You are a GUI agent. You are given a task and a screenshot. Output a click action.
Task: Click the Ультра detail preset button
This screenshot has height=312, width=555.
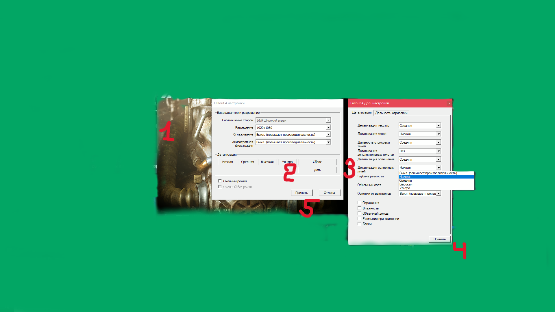click(x=287, y=162)
